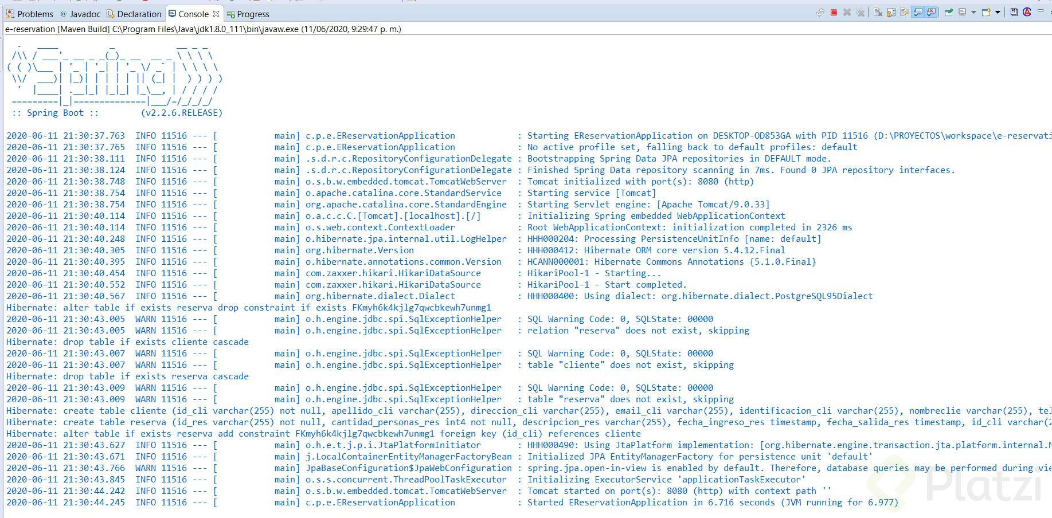Click the 'Using dialect: PostgreSQL95Dialect' line
The image size is (1052, 518).
point(440,296)
